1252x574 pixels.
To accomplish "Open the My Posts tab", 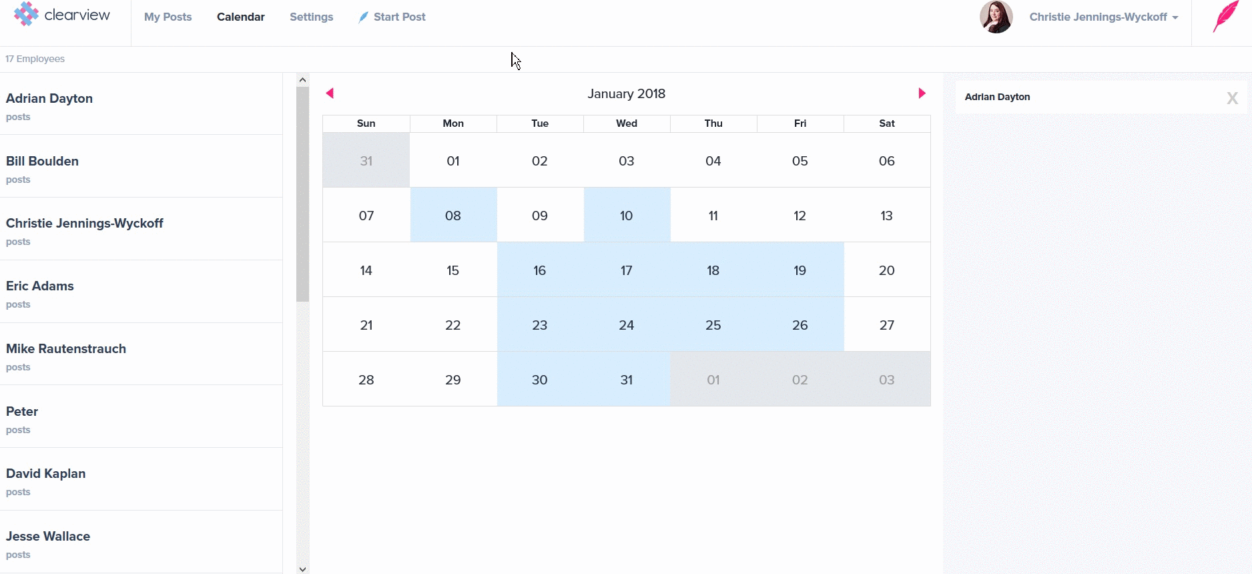I will click(168, 17).
